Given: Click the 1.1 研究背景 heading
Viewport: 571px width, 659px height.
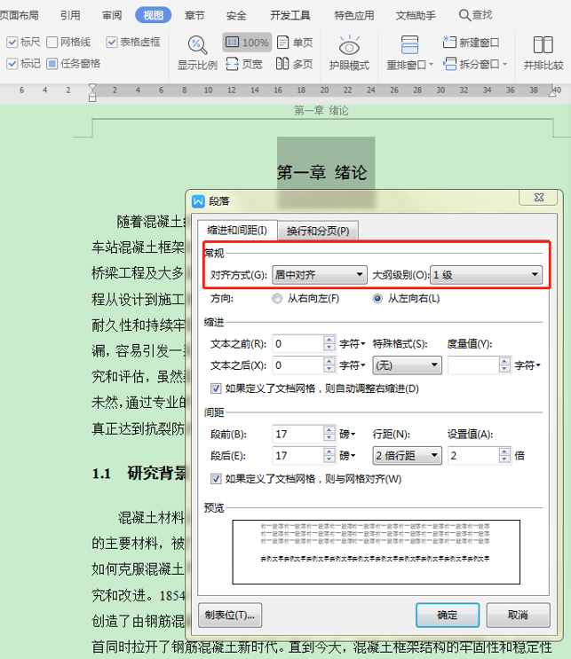Looking at the screenshot, I should tap(139, 474).
